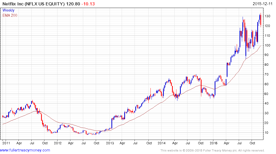
Task: Select the last price 120.80 value
Action: point(73,4)
